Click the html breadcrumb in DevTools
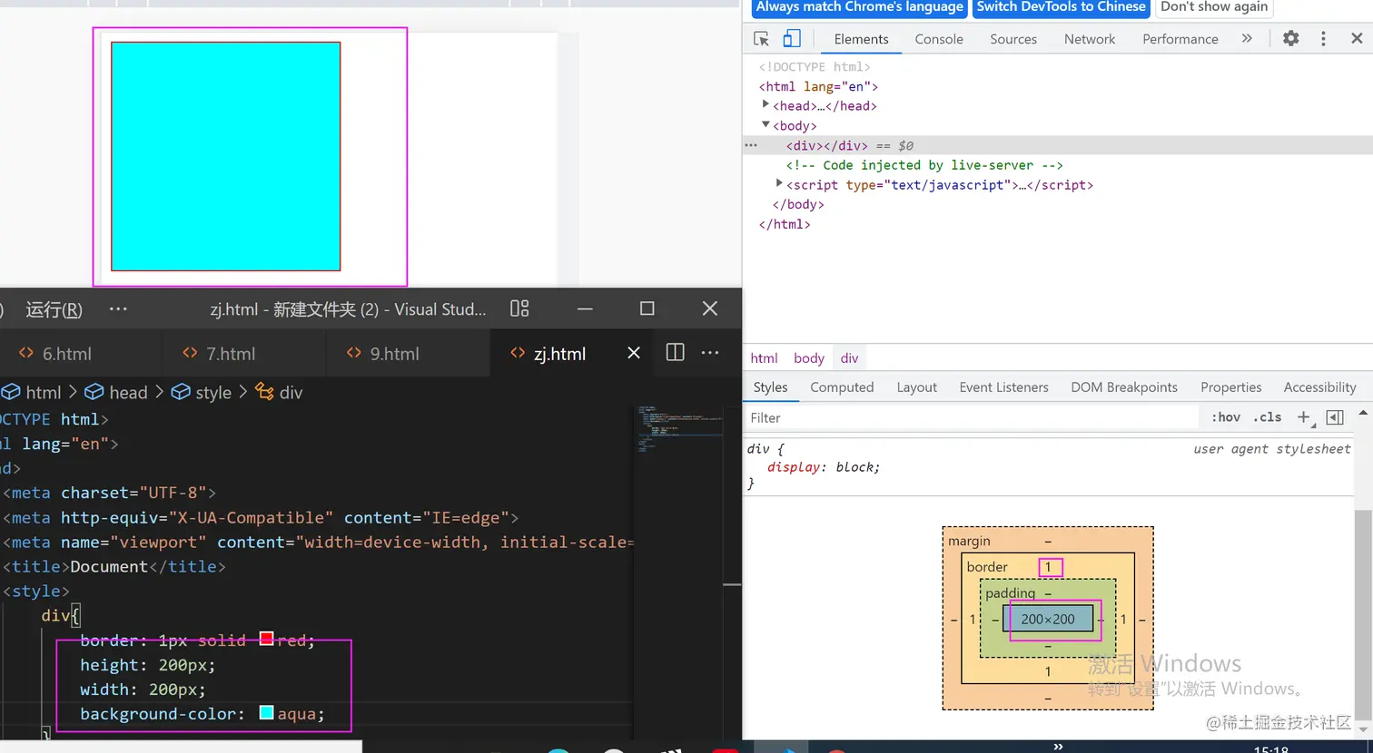Viewport: 1373px width, 753px height. click(764, 358)
